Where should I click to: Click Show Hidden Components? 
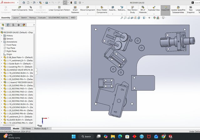tap(102, 10)
